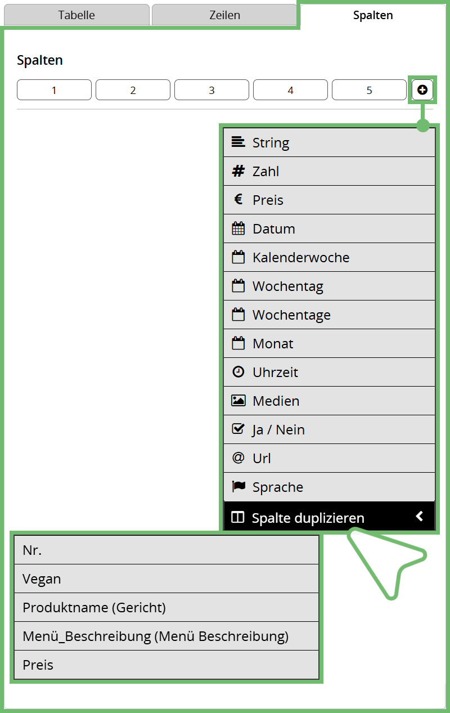Select the Datum calendar grid icon
450x713 pixels.
238,228
